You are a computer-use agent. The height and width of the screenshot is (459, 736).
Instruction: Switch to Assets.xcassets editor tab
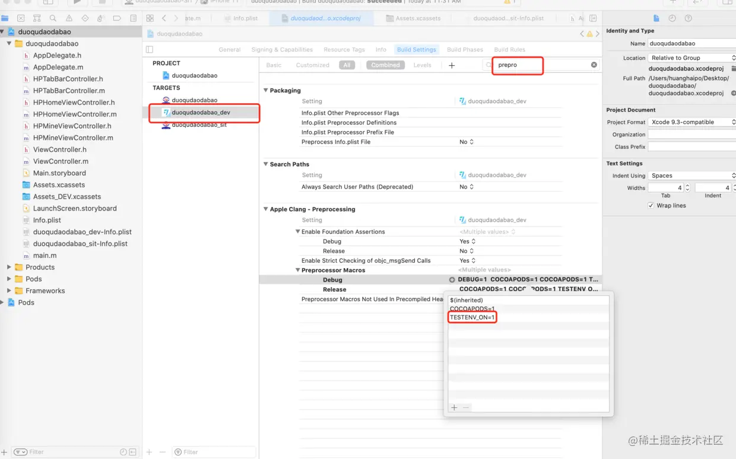(x=413, y=18)
